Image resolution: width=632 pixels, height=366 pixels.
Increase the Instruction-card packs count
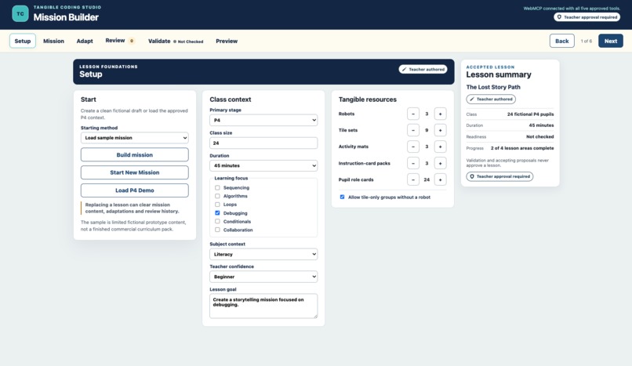440,163
